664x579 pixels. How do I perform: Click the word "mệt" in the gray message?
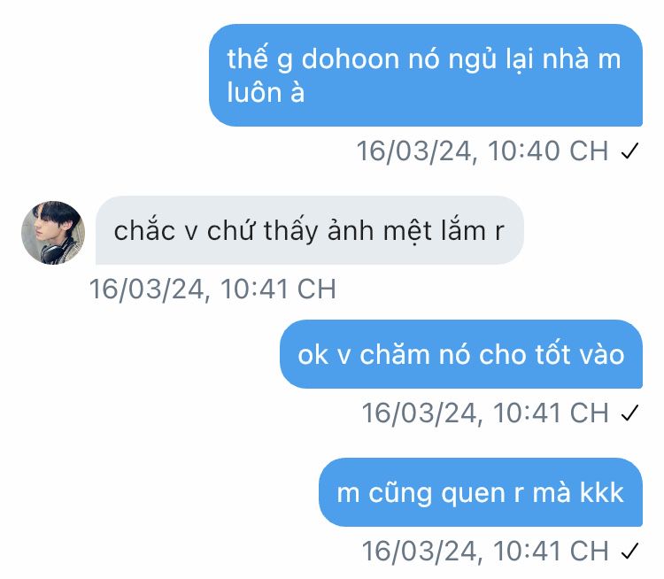coord(405,231)
